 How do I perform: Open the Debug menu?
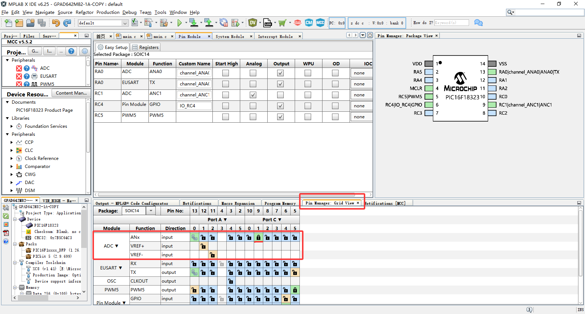pyautogui.click(x=129, y=12)
